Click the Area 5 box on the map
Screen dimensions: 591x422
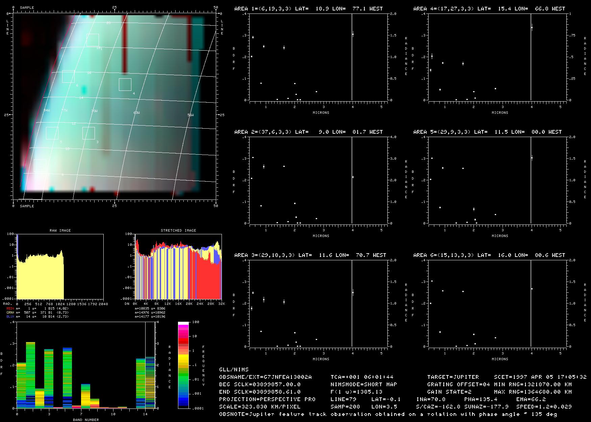click(x=52, y=133)
